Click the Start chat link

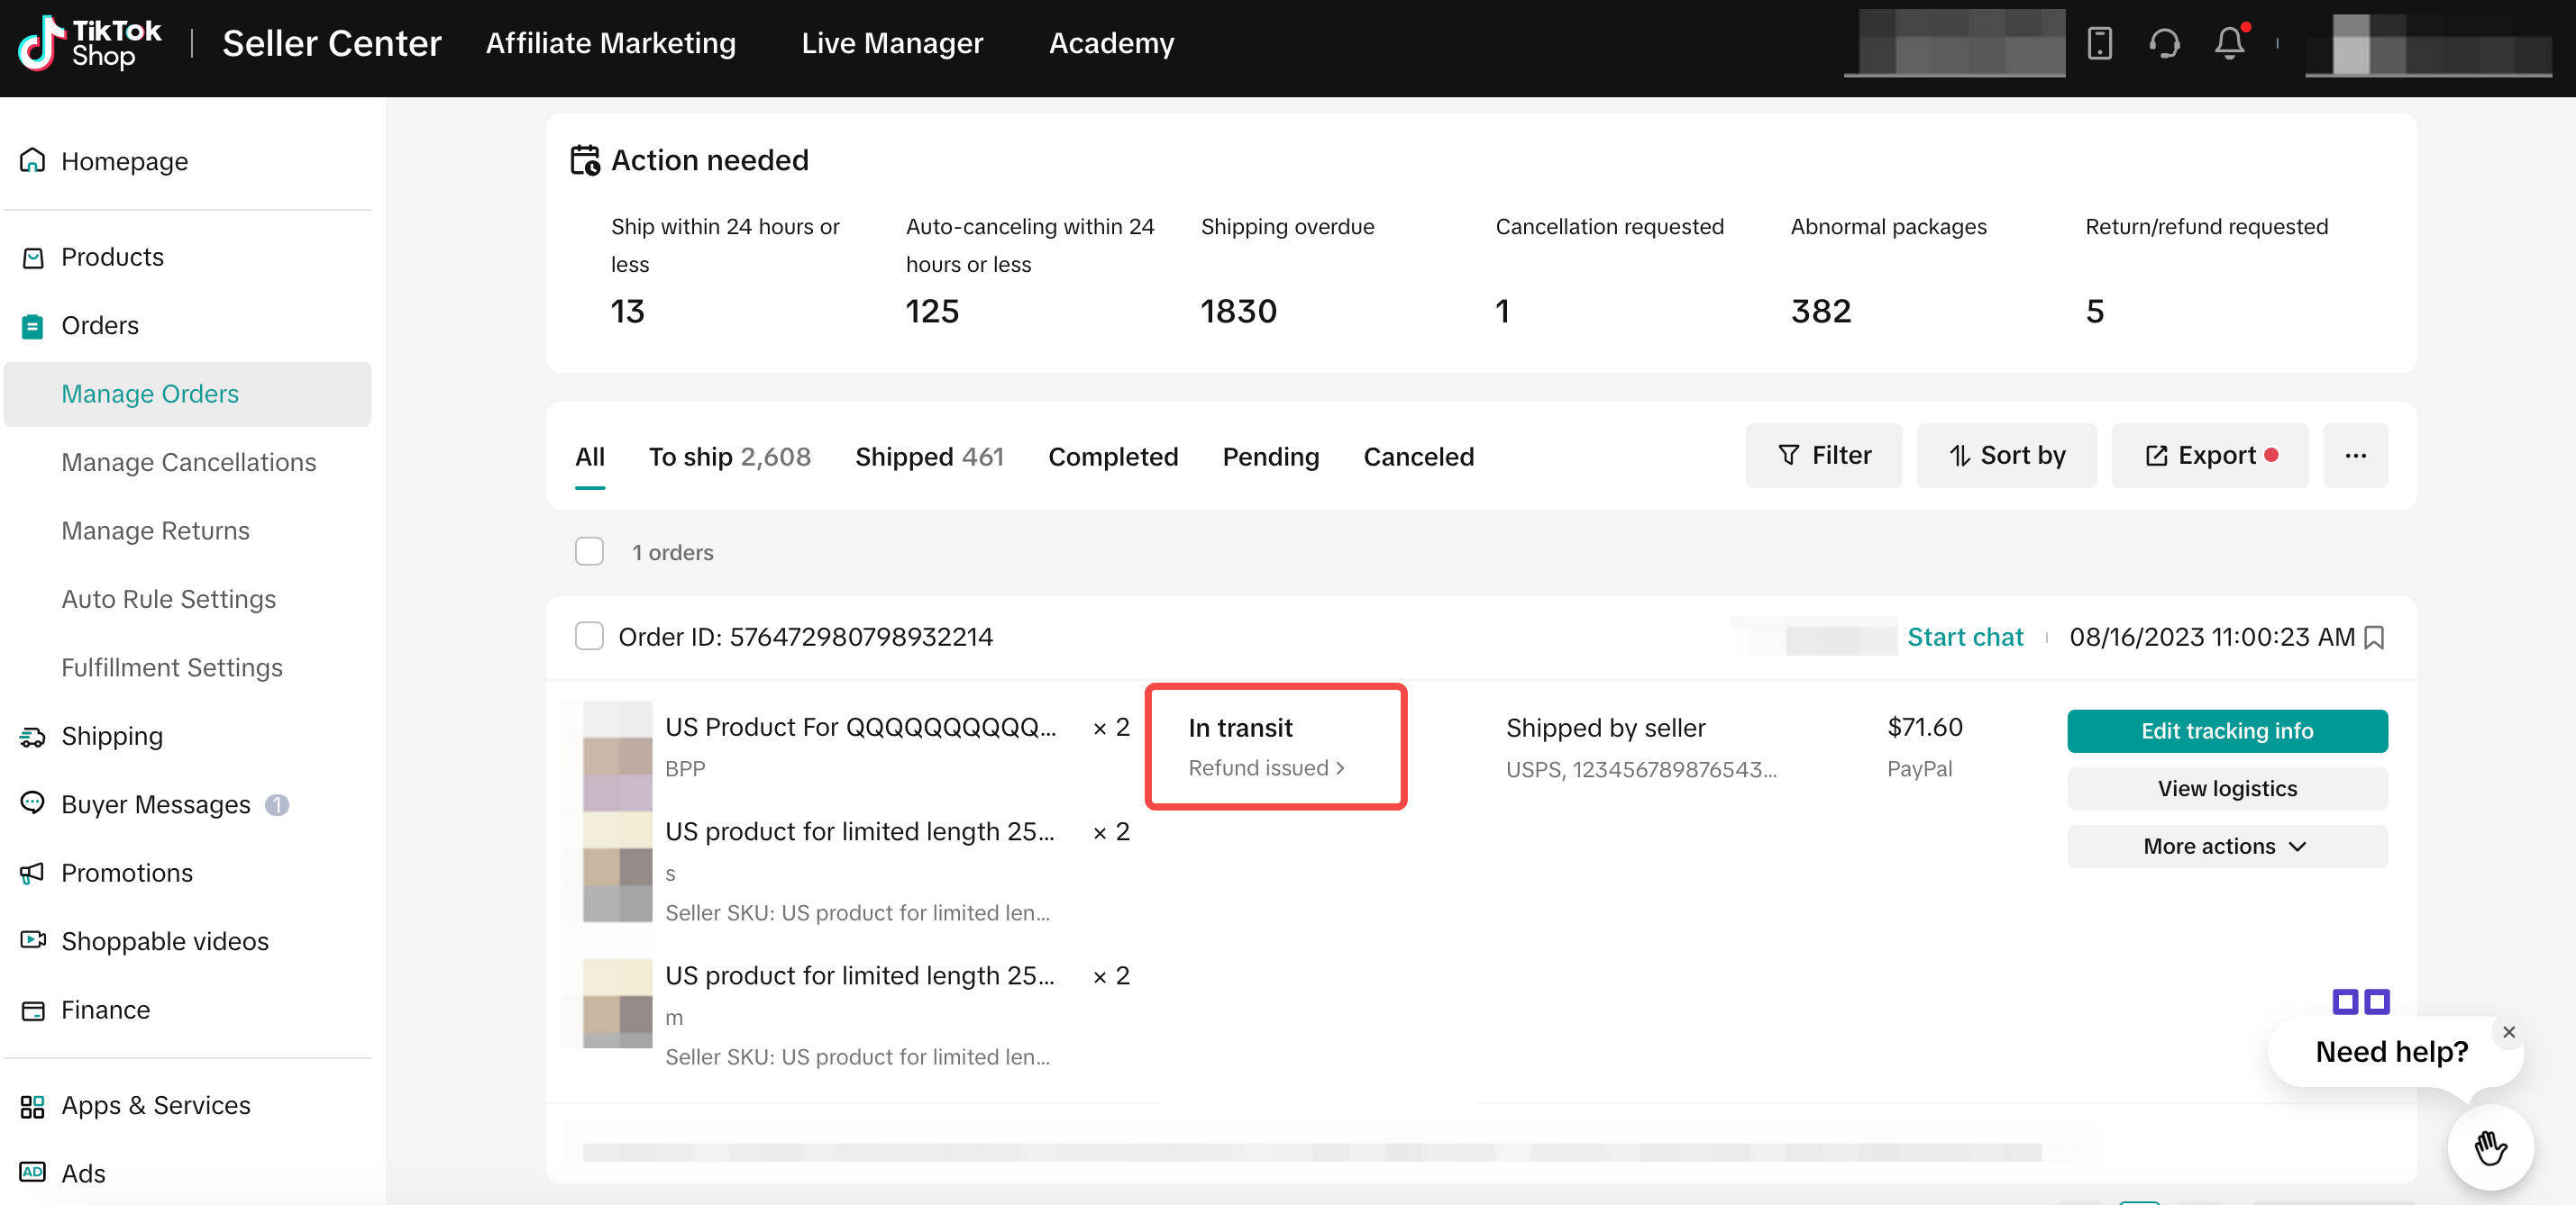pos(1964,638)
